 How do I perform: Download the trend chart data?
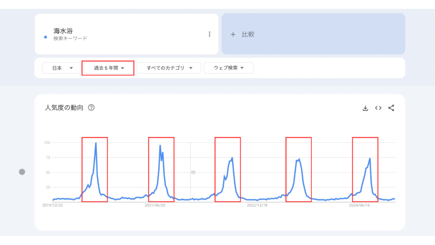click(x=365, y=108)
